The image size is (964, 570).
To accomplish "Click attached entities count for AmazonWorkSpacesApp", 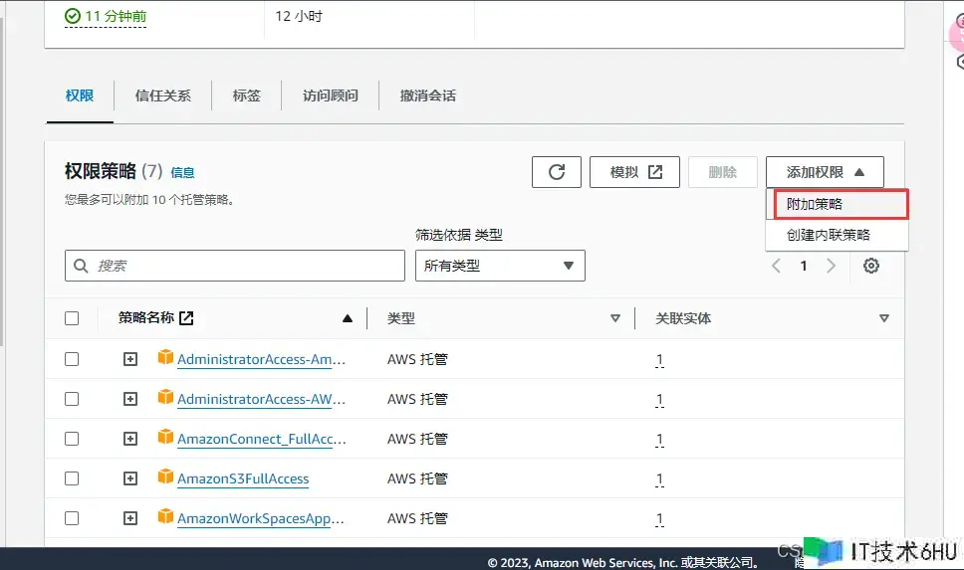I will tap(659, 519).
